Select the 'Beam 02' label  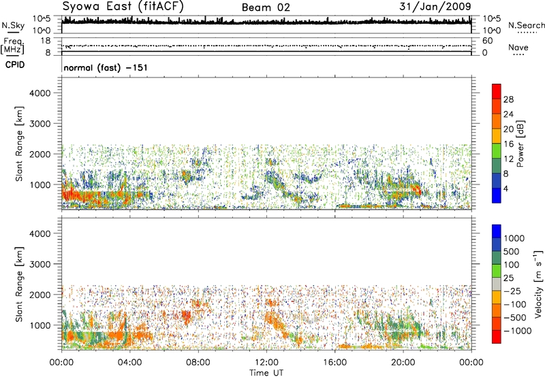pos(266,7)
